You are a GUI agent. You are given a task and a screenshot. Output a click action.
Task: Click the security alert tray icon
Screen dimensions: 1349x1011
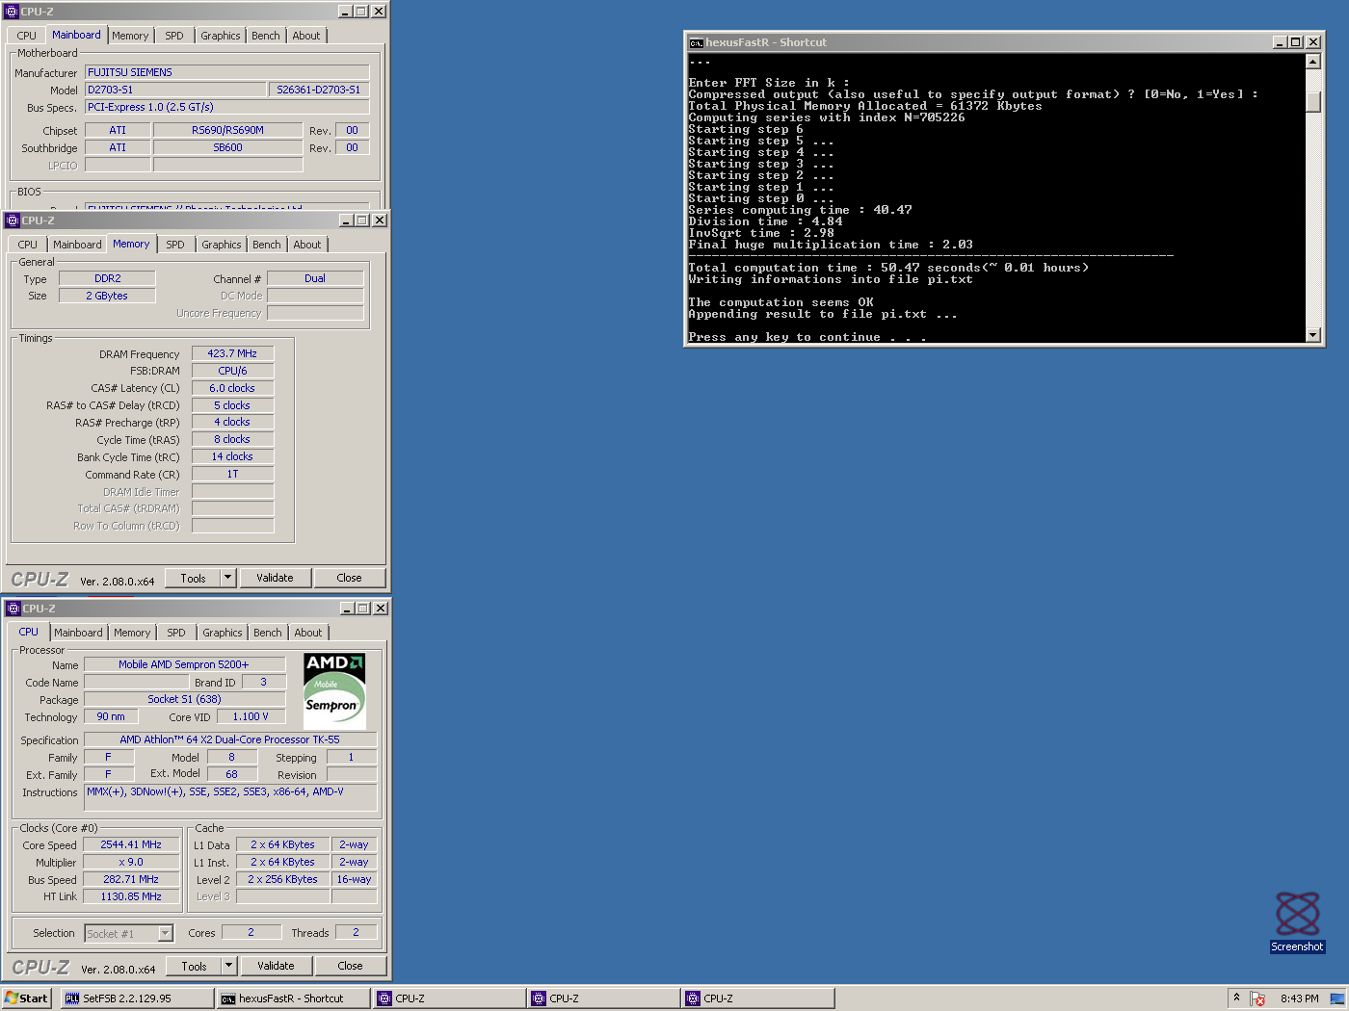(x=1257, y=998)
